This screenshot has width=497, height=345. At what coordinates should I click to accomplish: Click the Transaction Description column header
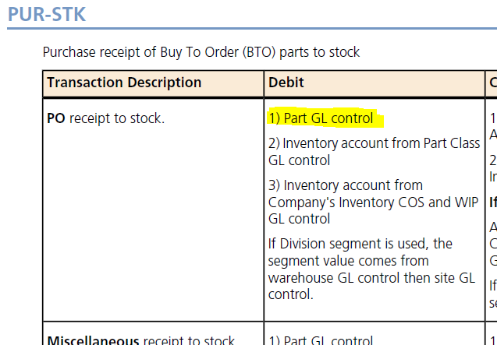[x=124, y=83]
